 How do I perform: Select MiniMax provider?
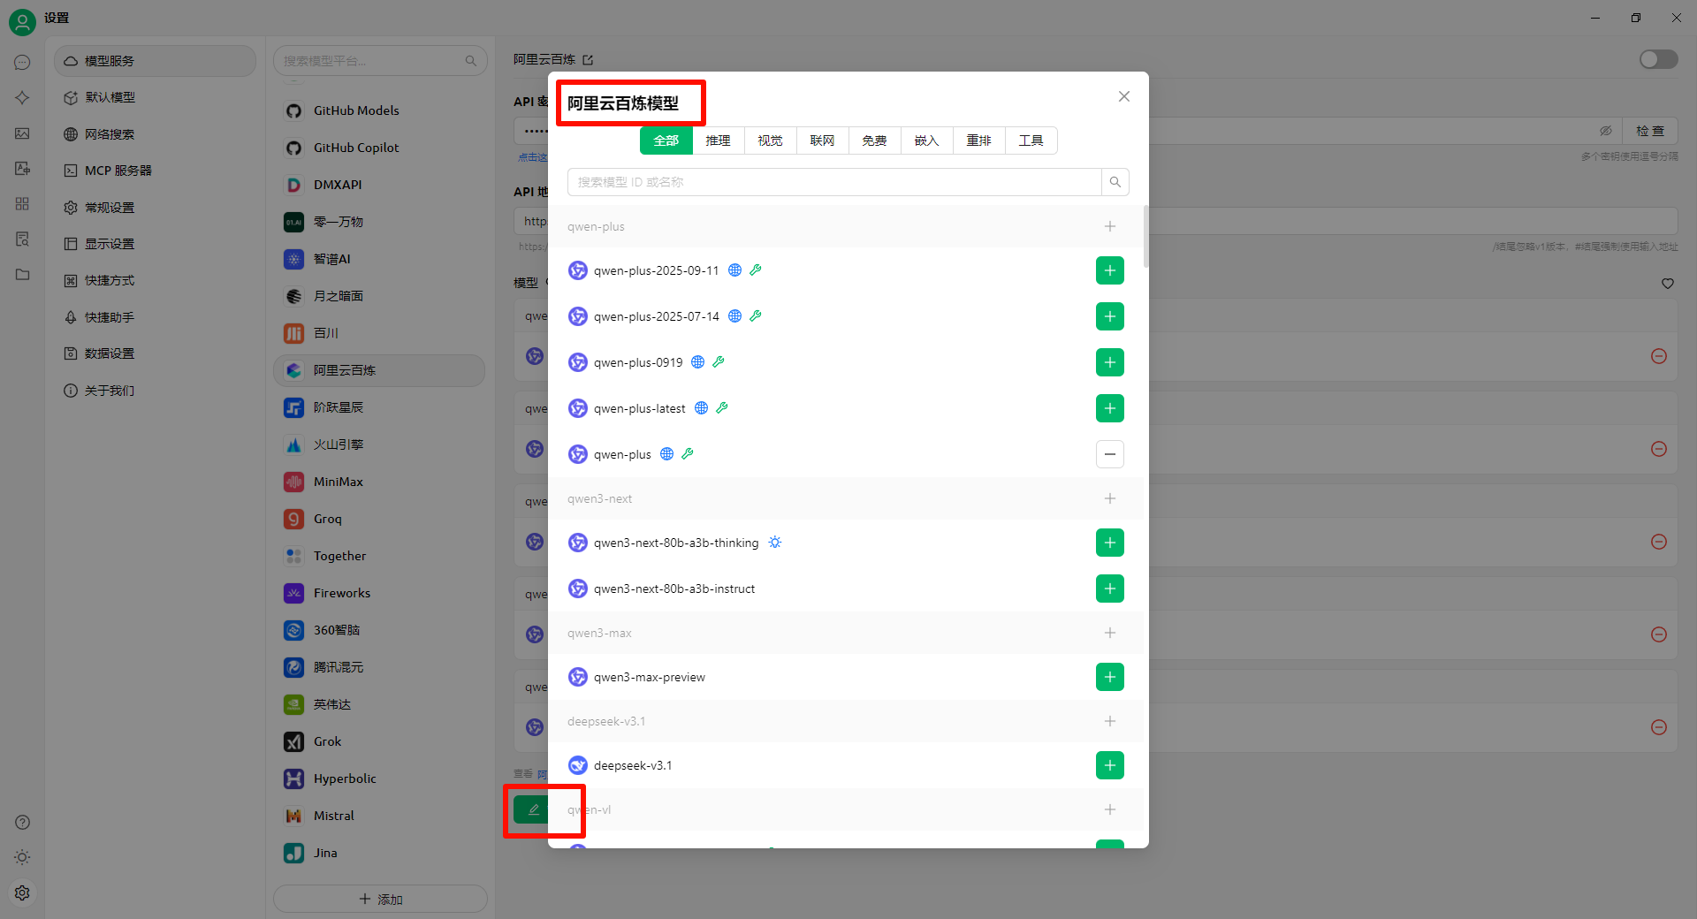pyautogui.click(x=379, y=482)
